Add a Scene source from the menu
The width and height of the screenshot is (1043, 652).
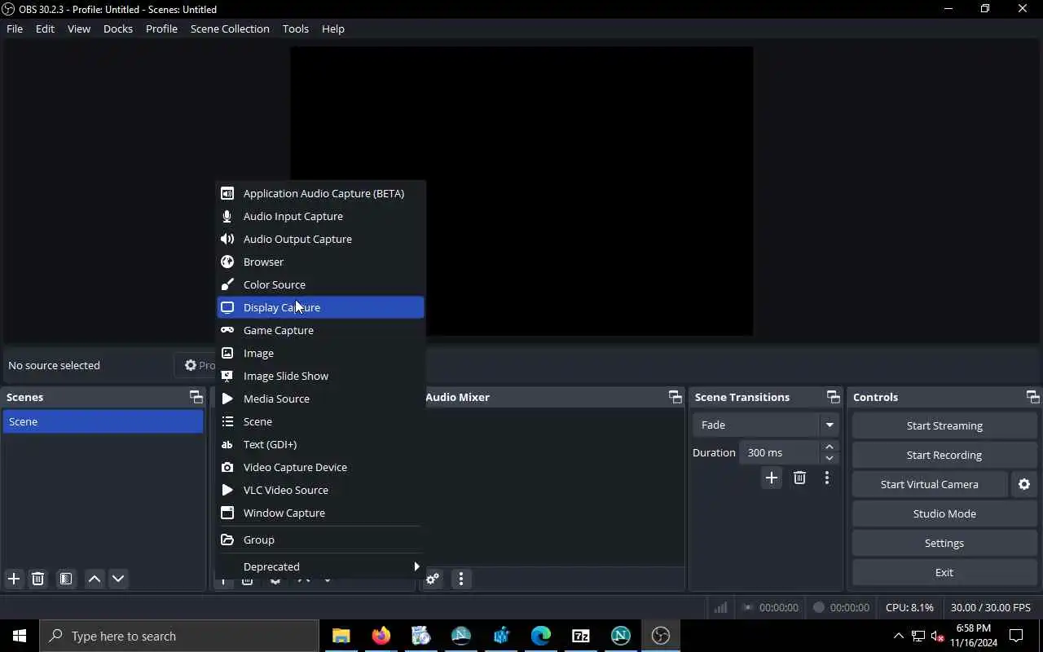coord(320,421)
